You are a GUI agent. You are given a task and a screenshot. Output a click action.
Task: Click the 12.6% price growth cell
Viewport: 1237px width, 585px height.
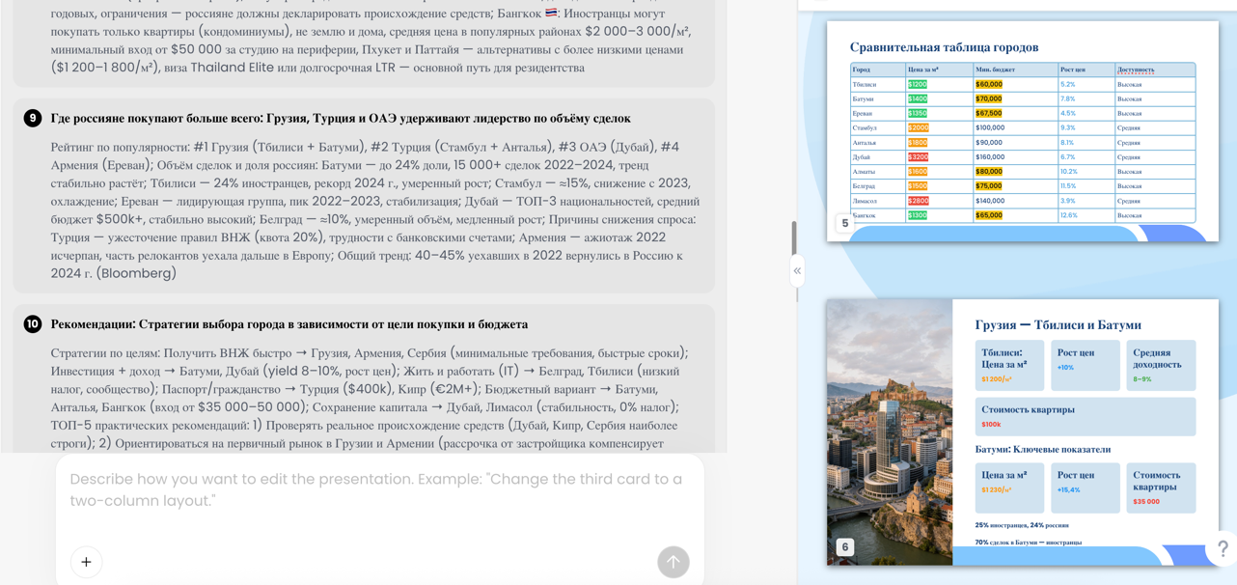[1086, 215]
